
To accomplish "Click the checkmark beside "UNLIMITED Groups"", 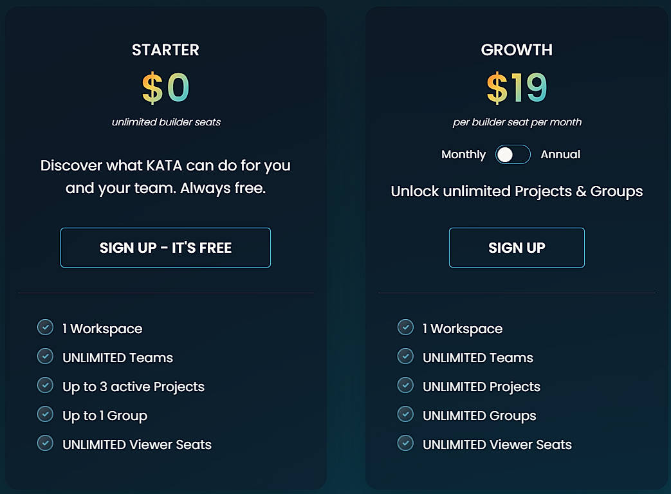I will point(405,414).
